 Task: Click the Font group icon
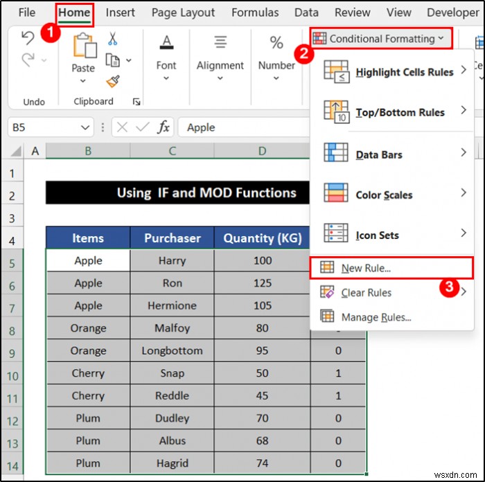point(166,42)
